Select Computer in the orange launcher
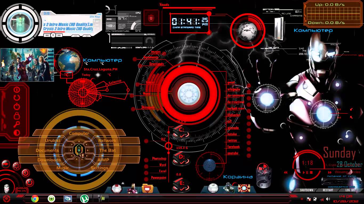The width and height of the screenshot is (364, 204). [79, 133]
